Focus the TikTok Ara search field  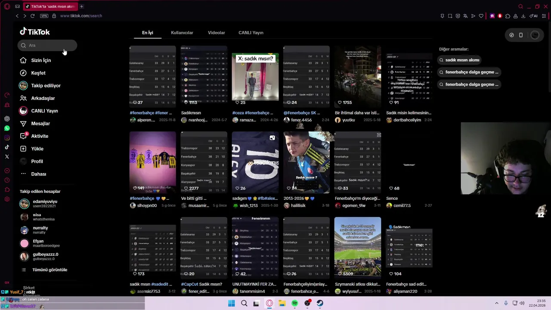(x=47, y=45)
